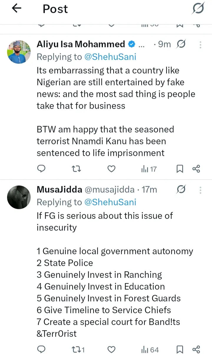Ask Grok about Aliyu's reply
This screenshot has height=360, width=212.
(181, 45)
